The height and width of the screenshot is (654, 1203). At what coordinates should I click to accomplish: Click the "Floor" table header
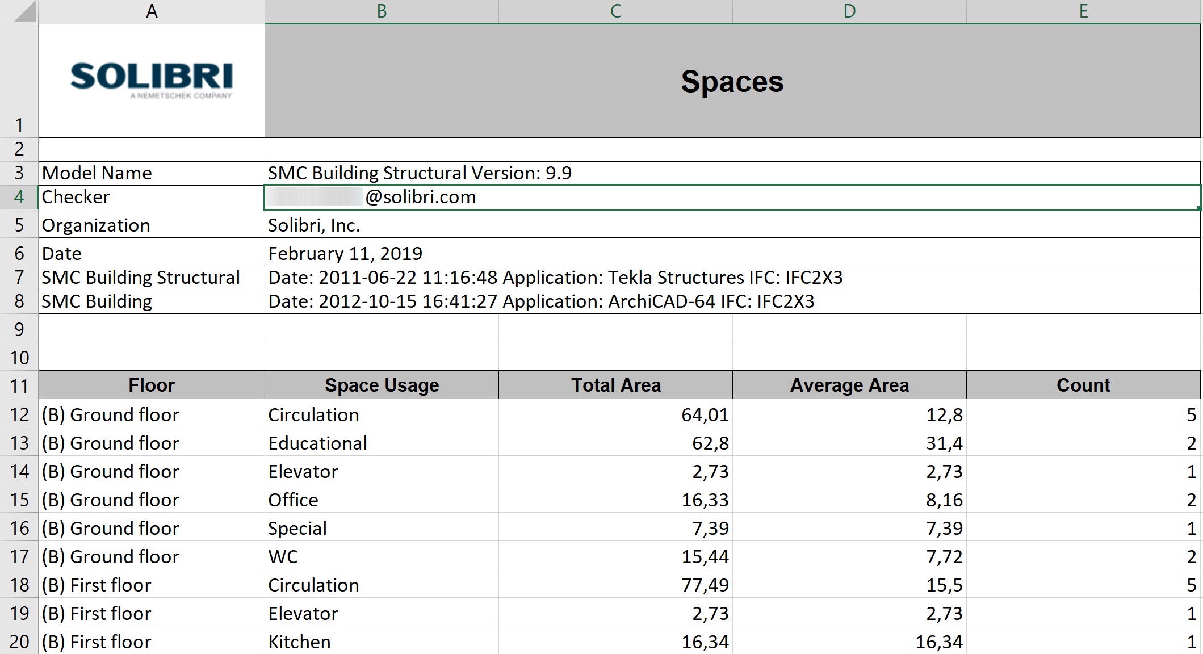[x=152, y=385]
